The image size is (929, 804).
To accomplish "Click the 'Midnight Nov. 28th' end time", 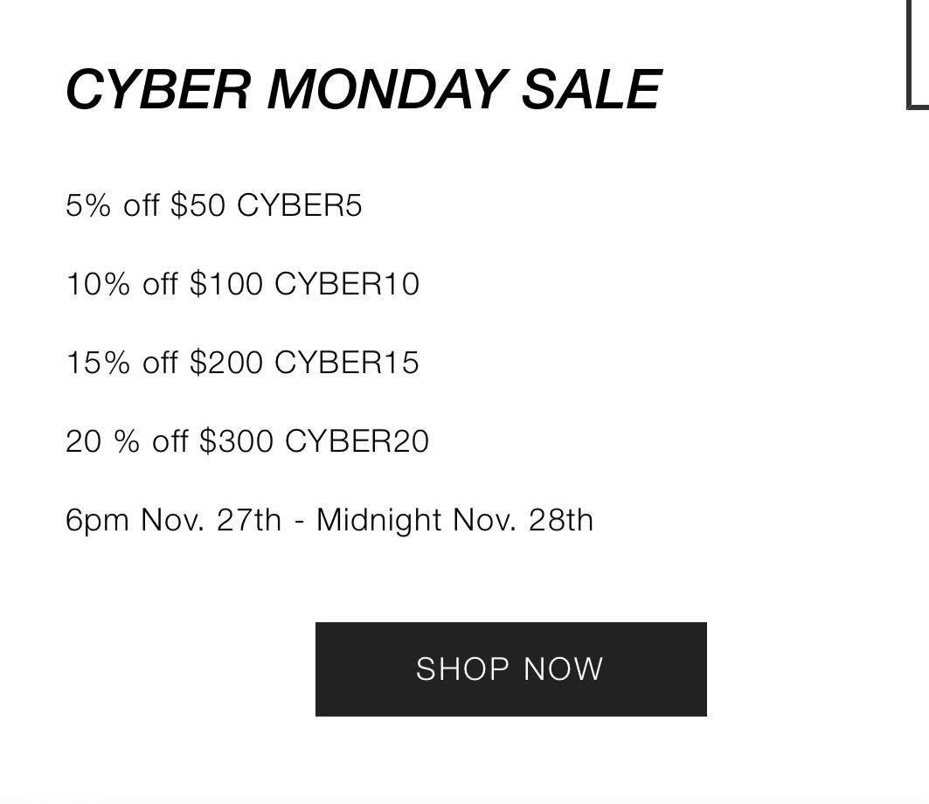I will 455,520.
